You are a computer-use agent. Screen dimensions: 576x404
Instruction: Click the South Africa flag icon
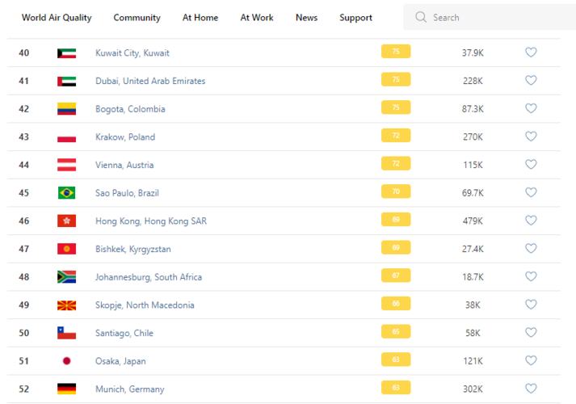click(66, 277)
